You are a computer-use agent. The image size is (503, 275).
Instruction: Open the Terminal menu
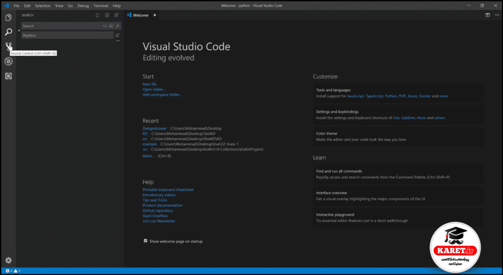(101, 6)
